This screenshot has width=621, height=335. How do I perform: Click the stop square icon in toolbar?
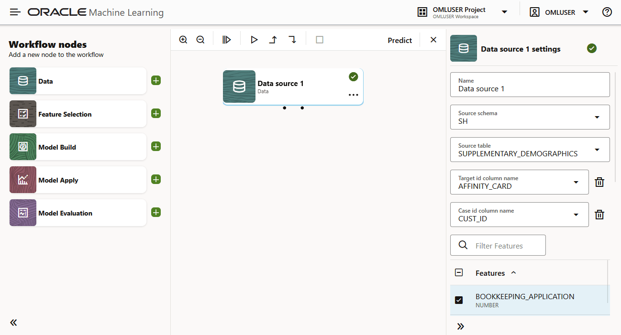tap(320, 40)
